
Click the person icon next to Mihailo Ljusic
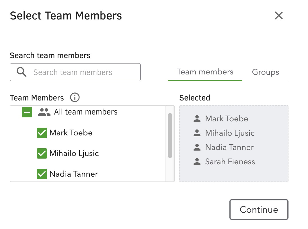coord(197,133)
